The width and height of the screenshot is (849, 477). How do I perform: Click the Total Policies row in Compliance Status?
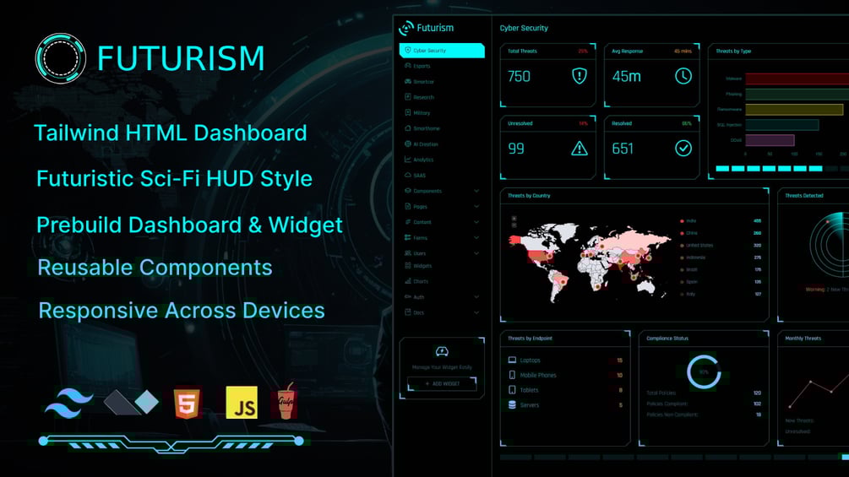[x=704, y=393]
